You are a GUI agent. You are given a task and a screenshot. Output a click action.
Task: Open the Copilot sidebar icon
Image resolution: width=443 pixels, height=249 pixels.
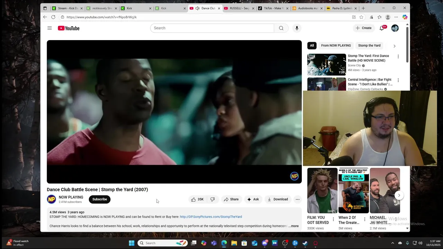(x=405, y=17)
